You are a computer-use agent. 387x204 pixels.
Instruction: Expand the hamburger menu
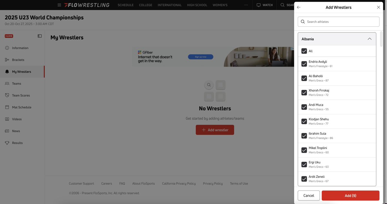[58, 4]
